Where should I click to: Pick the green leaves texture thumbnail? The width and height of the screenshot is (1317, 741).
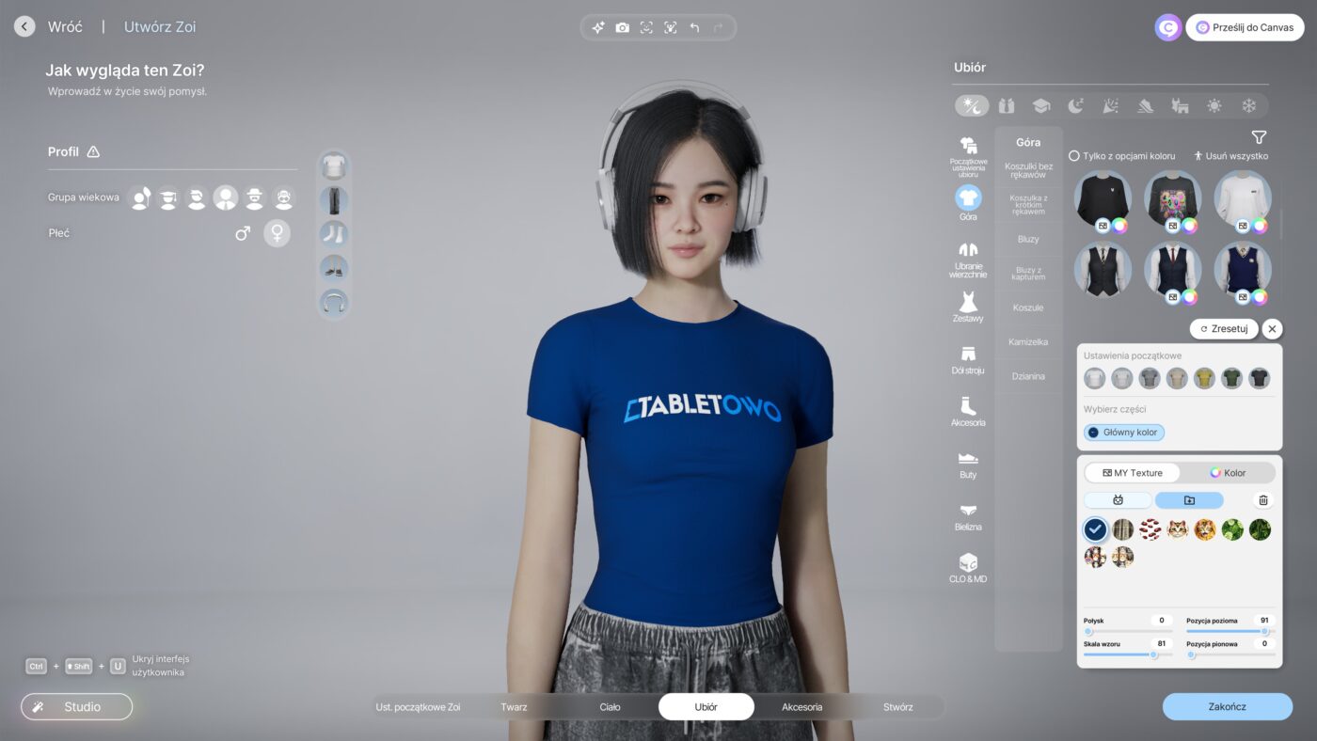point(1232,529)
